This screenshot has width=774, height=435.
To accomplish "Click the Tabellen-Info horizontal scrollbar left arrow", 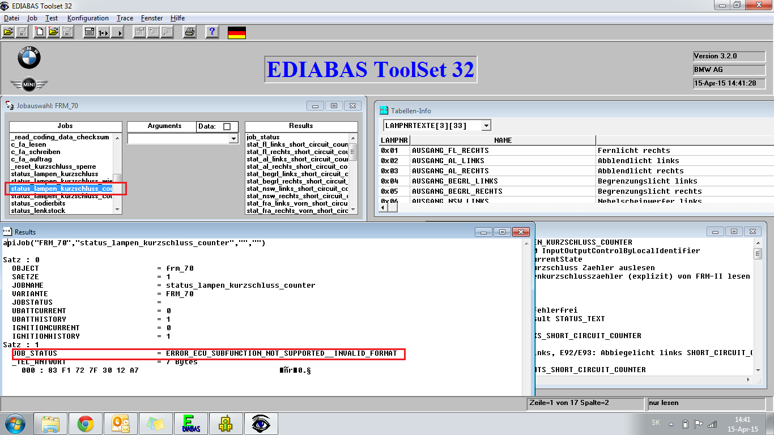I will (x=382, y=207).
